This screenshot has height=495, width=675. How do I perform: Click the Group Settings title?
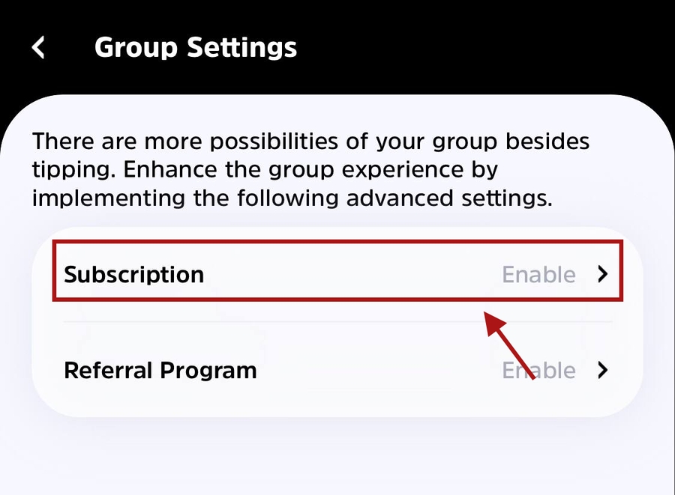coord(196,48)
